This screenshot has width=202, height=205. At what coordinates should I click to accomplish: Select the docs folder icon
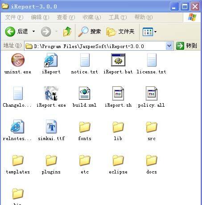point(152,161)
